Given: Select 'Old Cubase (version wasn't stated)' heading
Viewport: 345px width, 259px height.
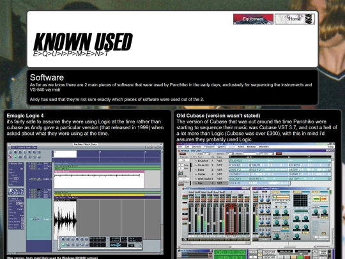Looking at the screenshot, I should click(x=218, y=116).
